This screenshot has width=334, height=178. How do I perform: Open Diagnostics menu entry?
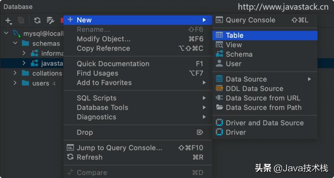tap(138, 117)
